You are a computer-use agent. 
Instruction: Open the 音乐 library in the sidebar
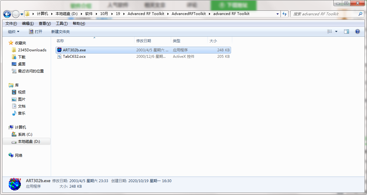tap(21, 113)
